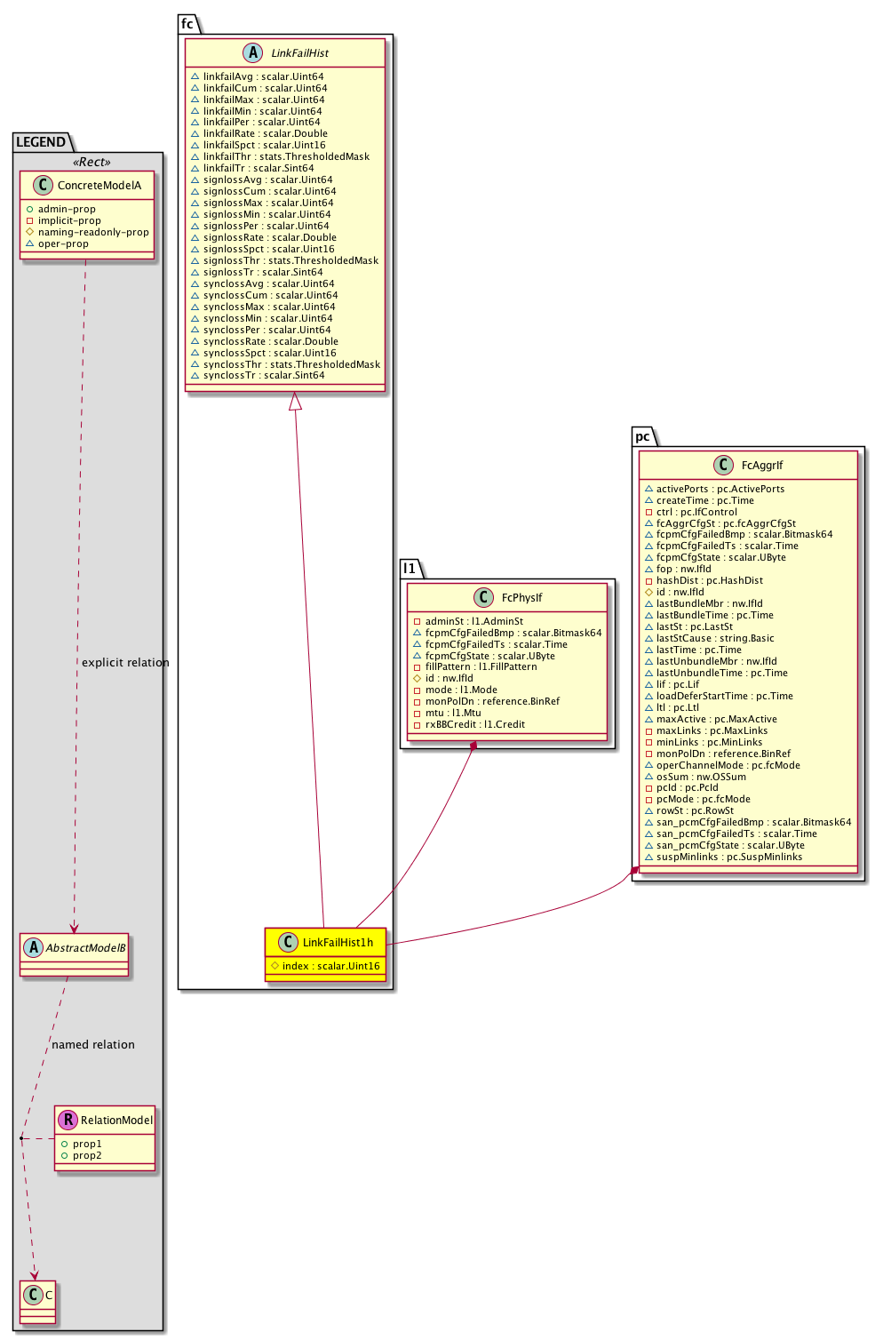Select the suspMinlinks property in FcAggrIf
Screen dimensions: 883x1340
(x=728, y=857)
